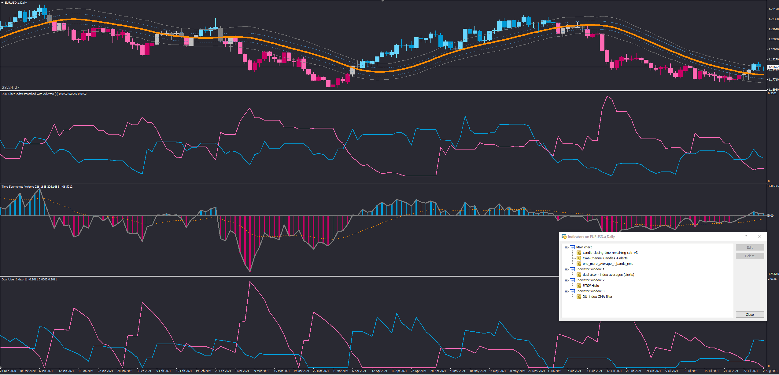This screenshot has height=375, width=779.
Task: Click the dual ulcer index averages icon
Action: tap(579, 275)
